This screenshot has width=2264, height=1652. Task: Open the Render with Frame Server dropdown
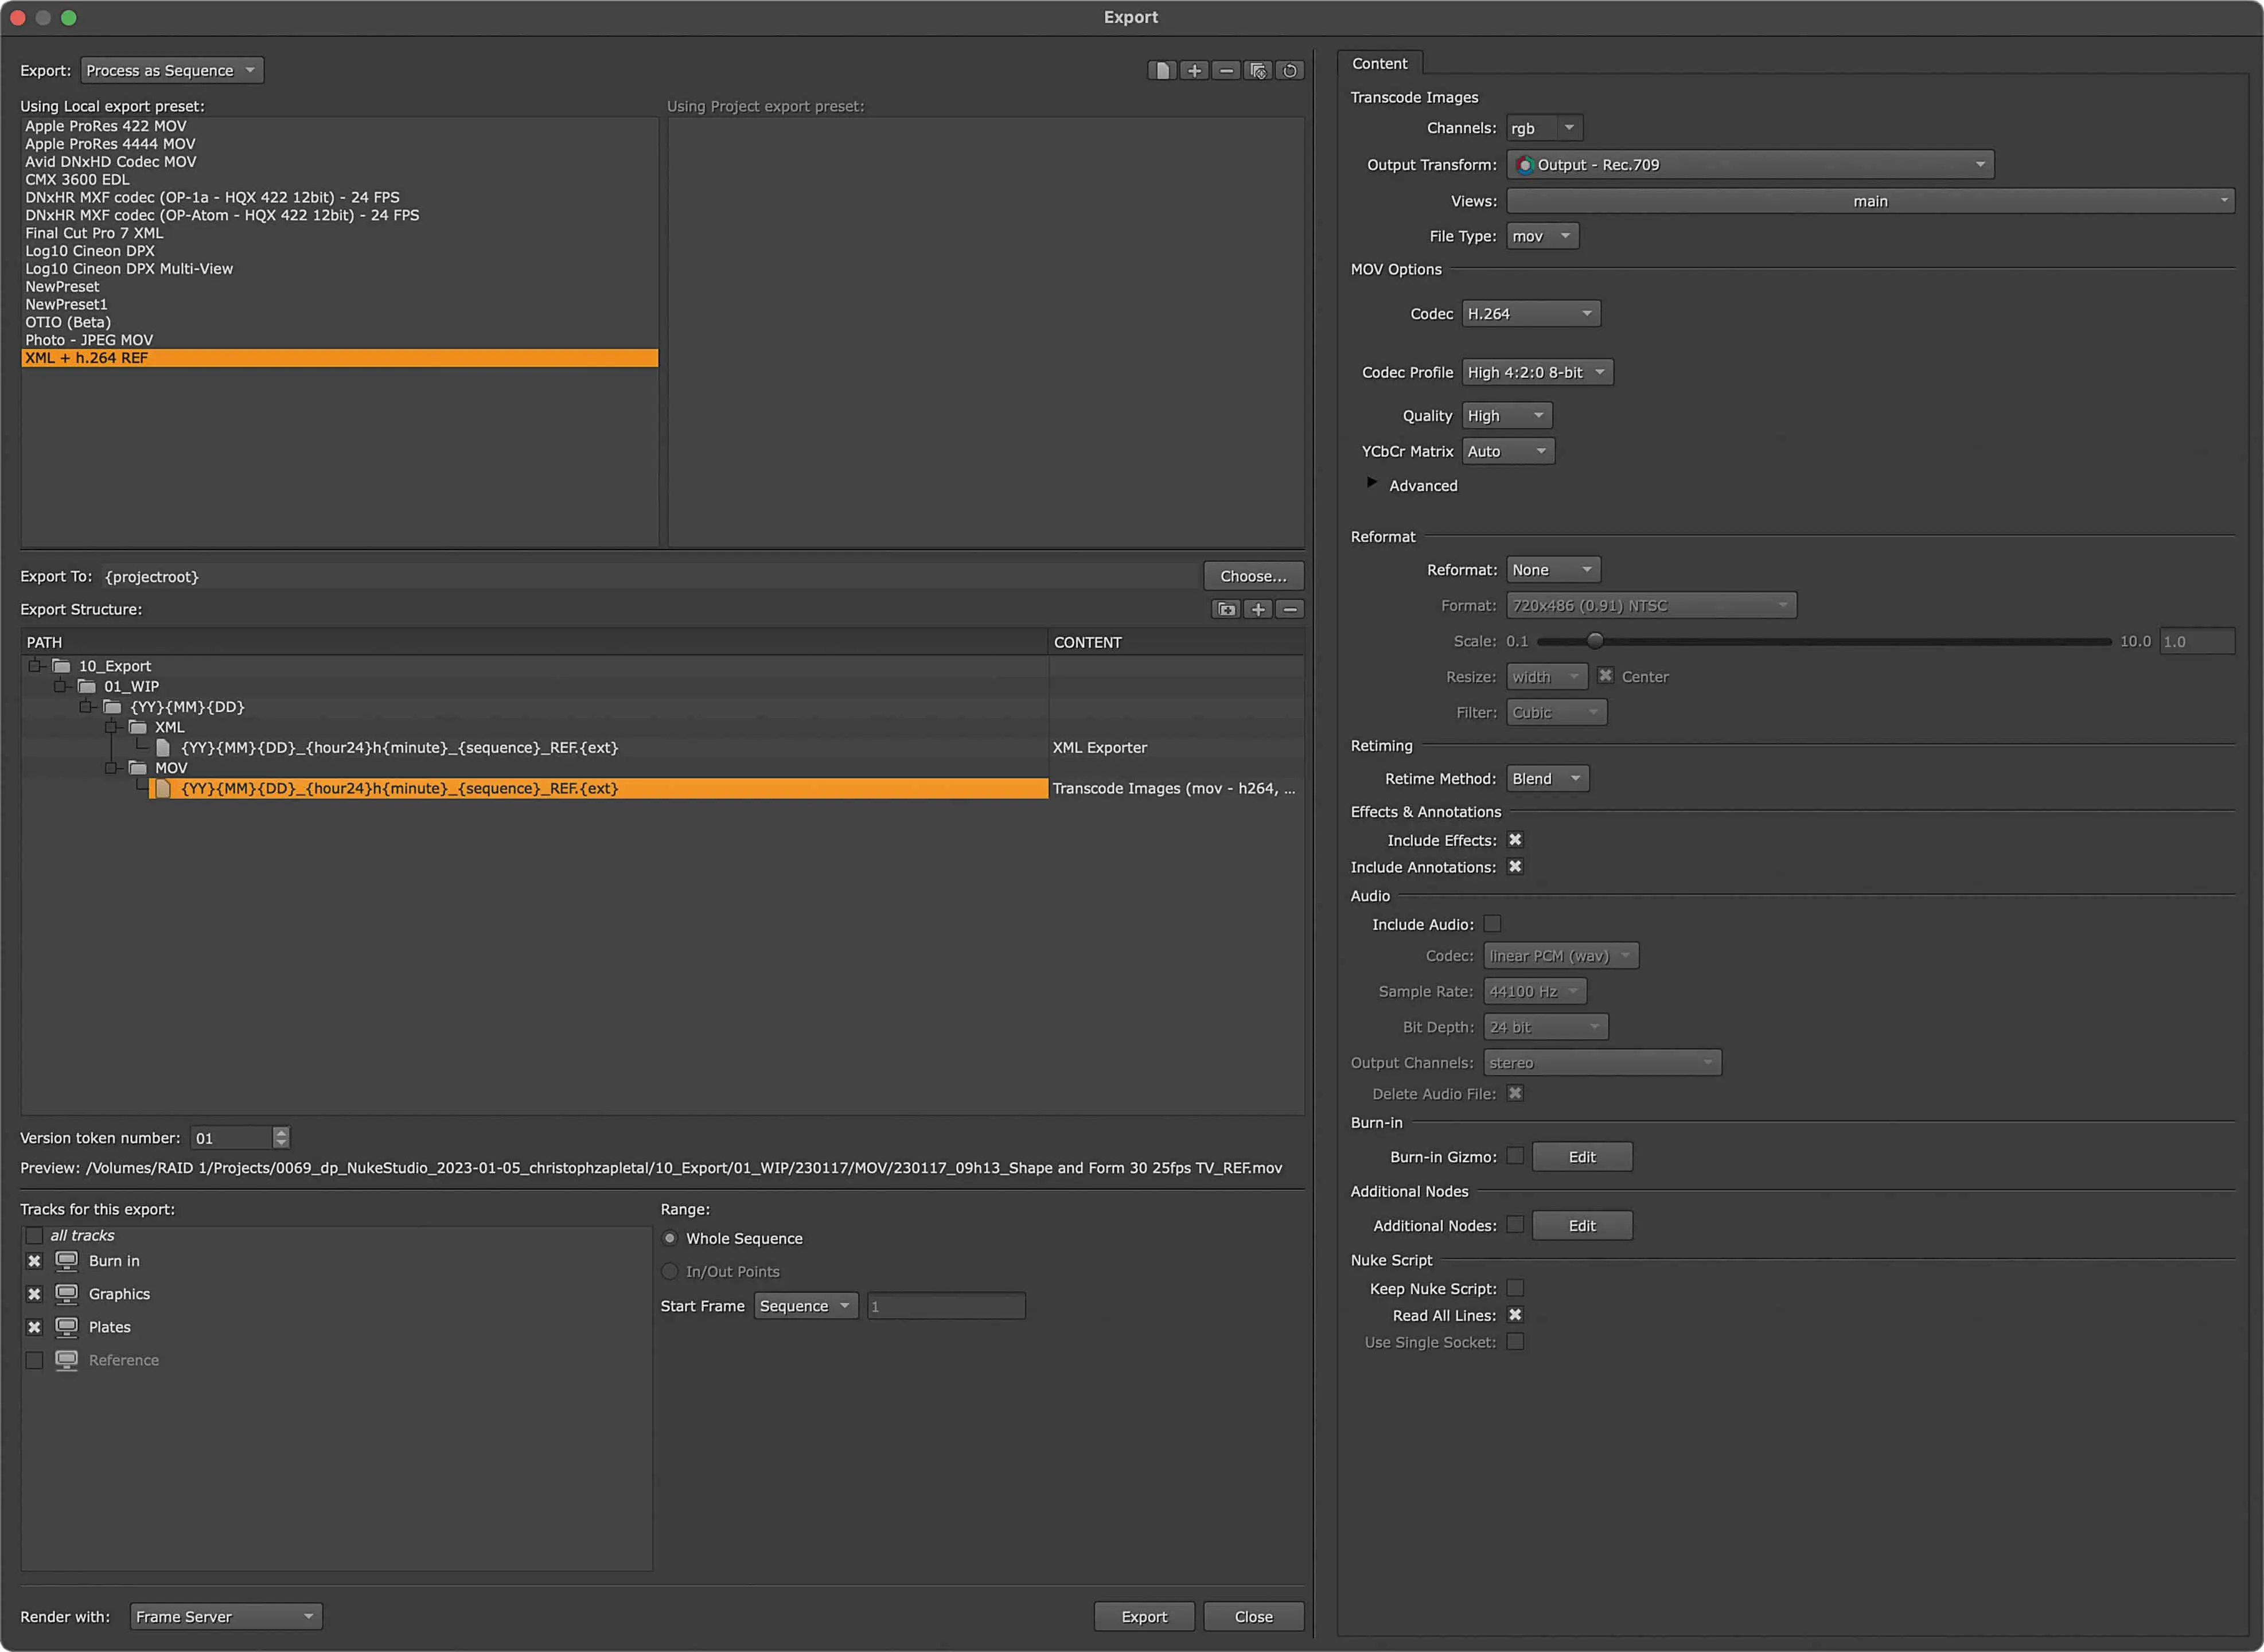point(226,1616)
